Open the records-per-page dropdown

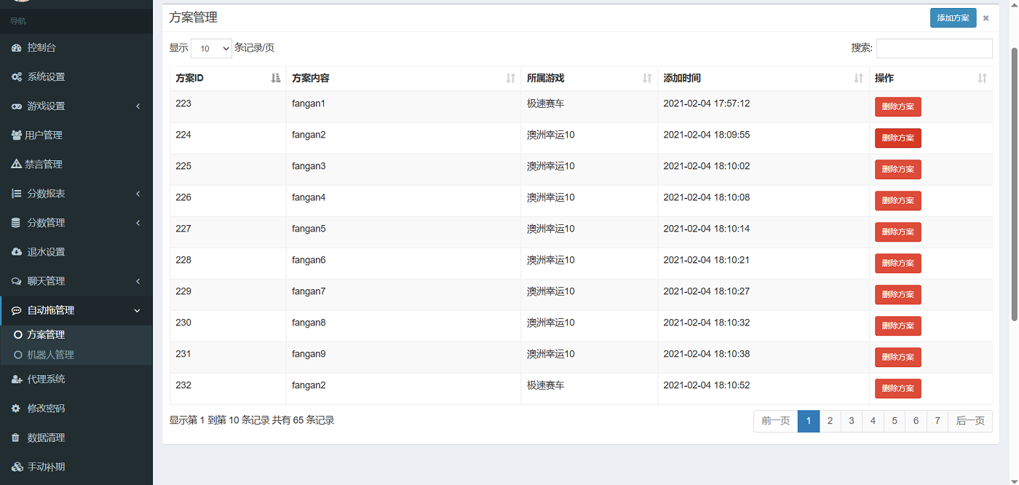(x=211, y=48)
